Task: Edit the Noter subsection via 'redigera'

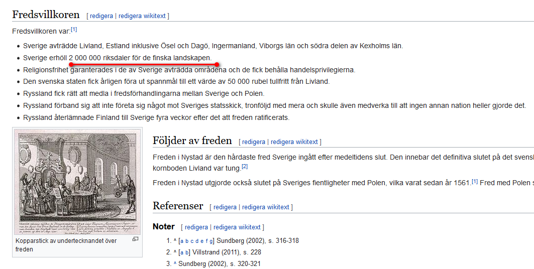Action: (196, 227)
